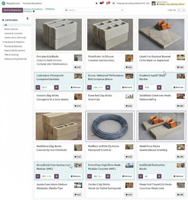Open the Requisitions app home icon
Viewport: 188px width, 200px height.
pos(4,3)
